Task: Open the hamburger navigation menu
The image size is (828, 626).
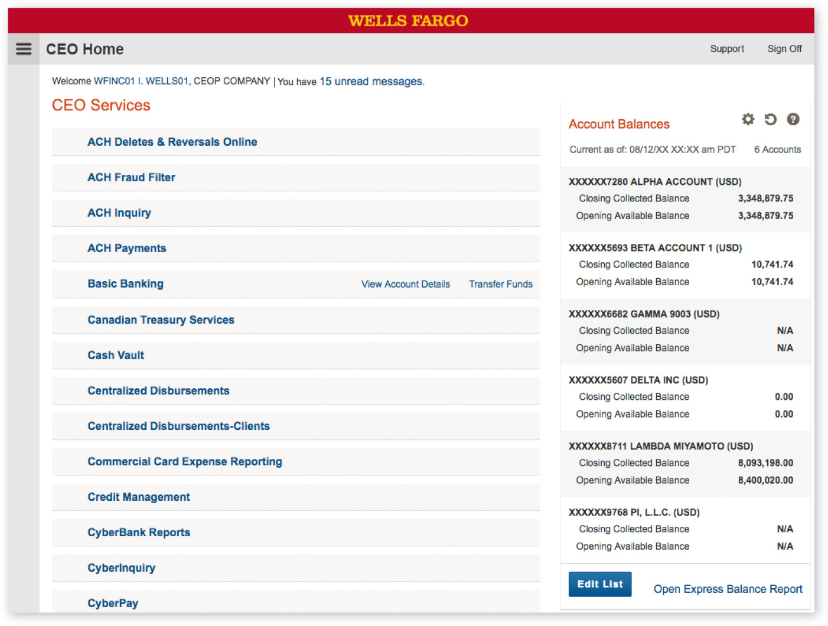Action: (24, 49)
